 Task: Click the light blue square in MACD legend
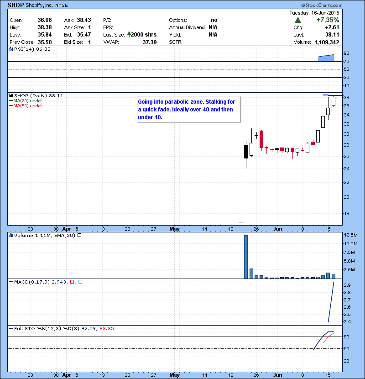(80, 282)
